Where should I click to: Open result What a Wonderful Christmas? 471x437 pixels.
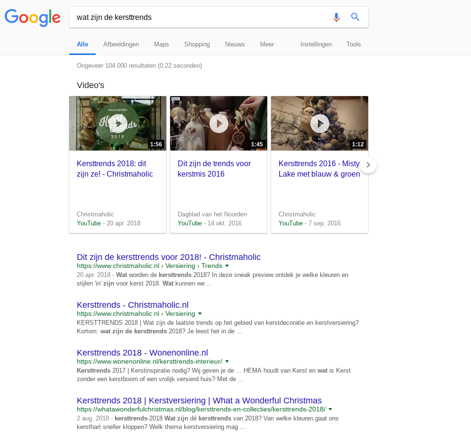tap(199, 401)
